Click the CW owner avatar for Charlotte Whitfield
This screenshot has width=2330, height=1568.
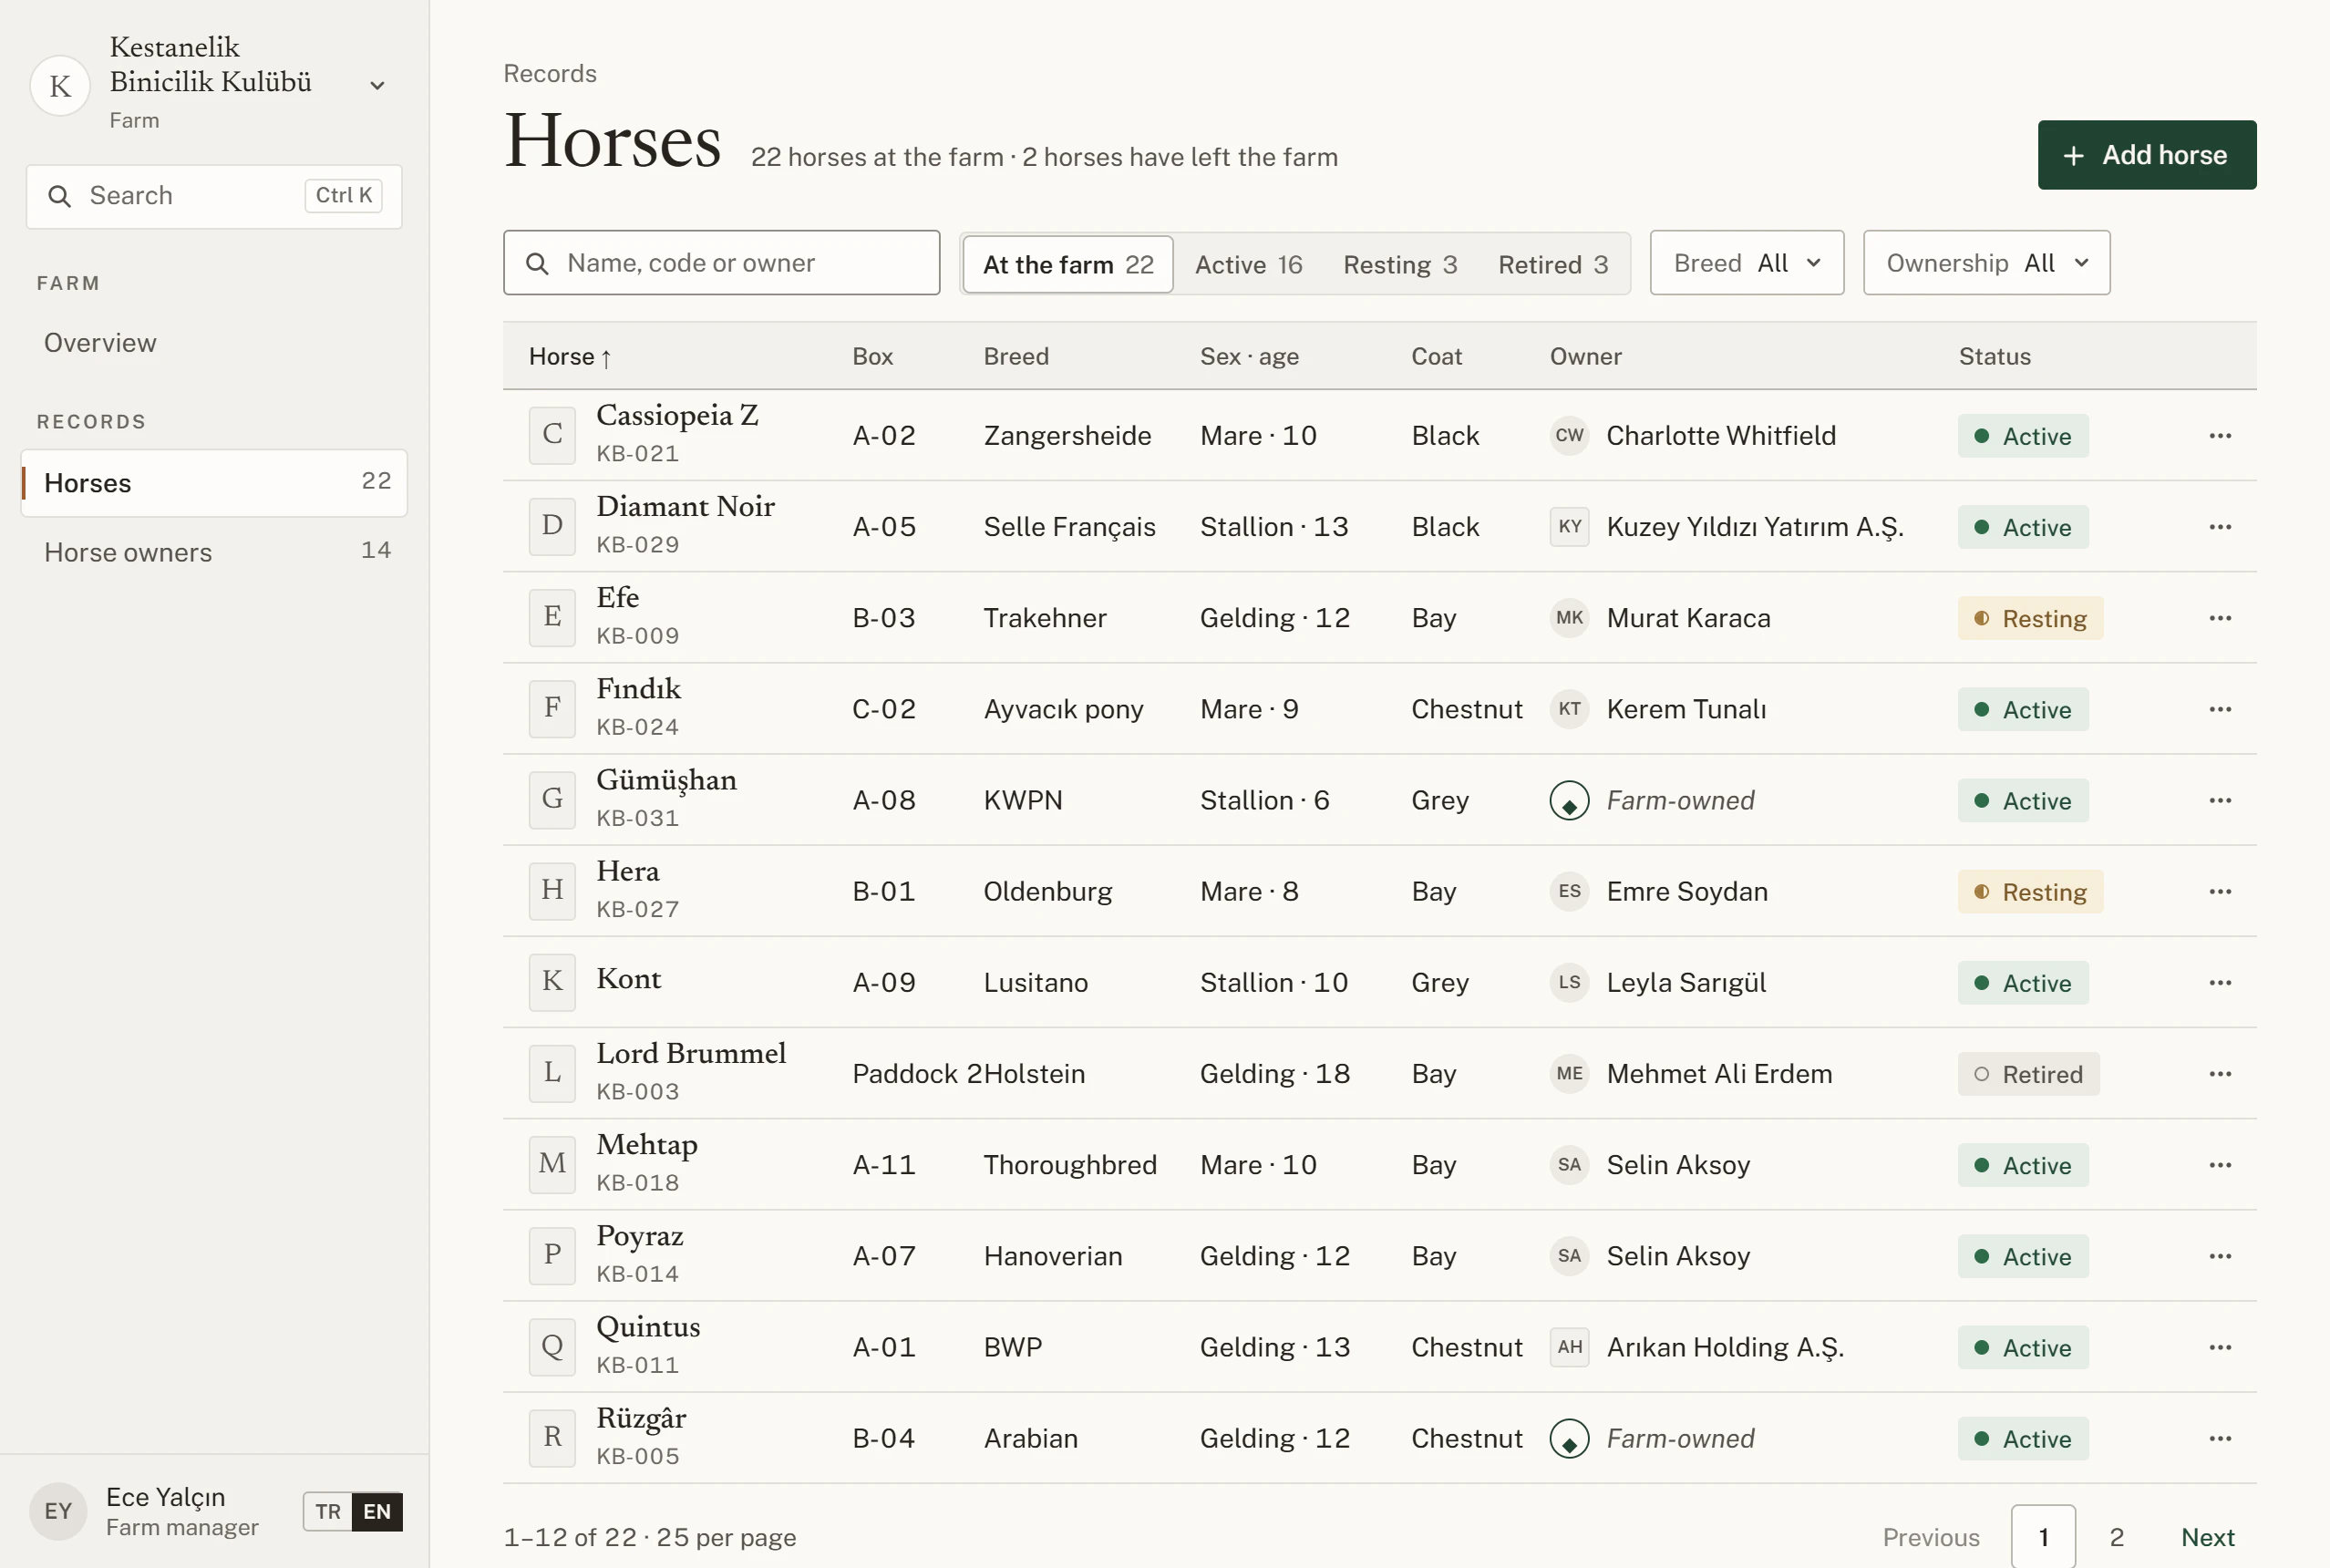pyautogui.click(x=1569, y=436)
